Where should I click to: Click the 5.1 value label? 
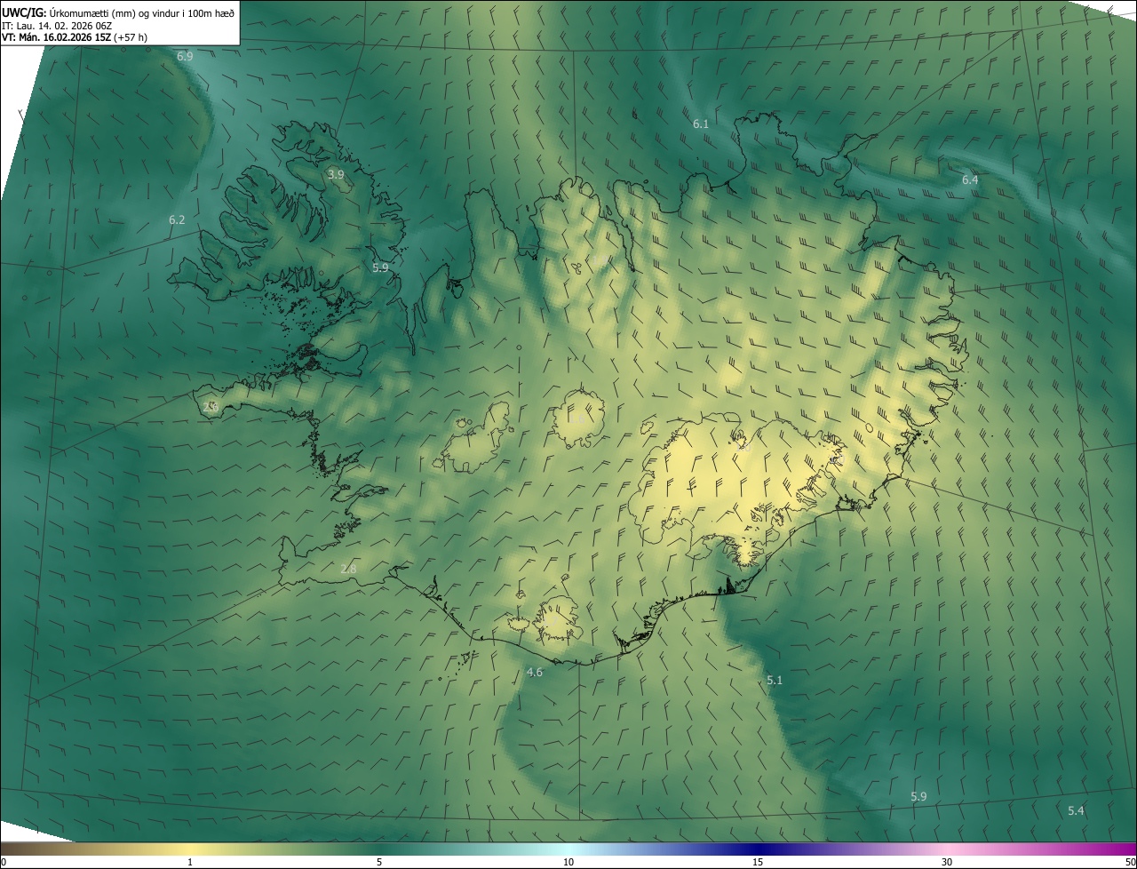775,681
